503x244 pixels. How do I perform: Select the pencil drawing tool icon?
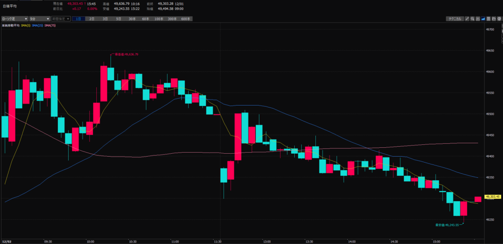467,19
